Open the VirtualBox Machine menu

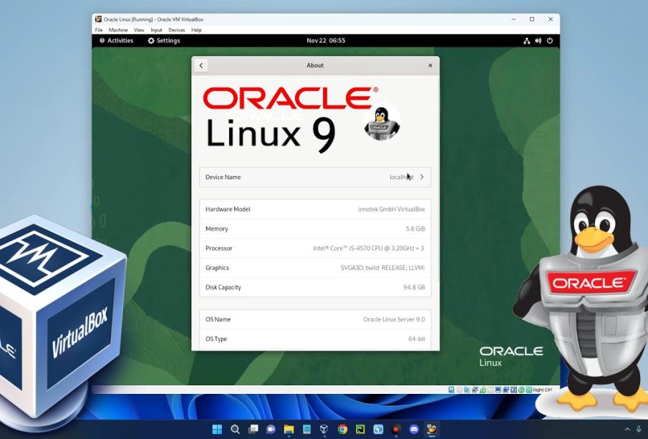coord(118,30)
